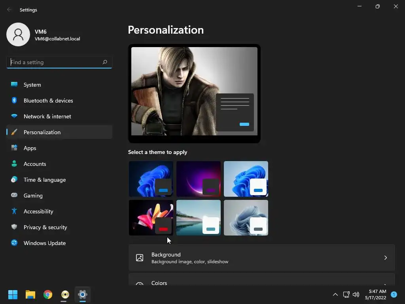Launch Google Chrome from taskbar

tap(48, 294)
